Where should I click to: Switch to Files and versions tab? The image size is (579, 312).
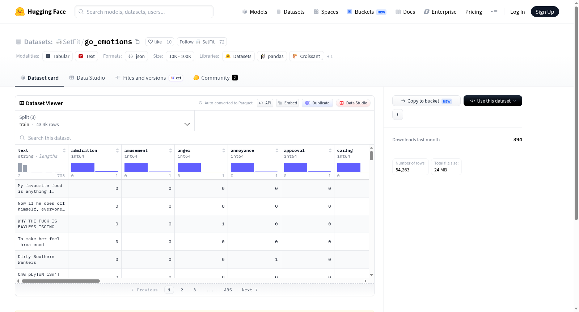pos(149,78)
